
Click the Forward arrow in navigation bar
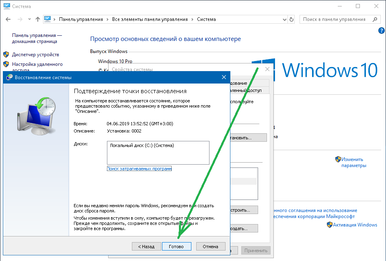point(20,19)
